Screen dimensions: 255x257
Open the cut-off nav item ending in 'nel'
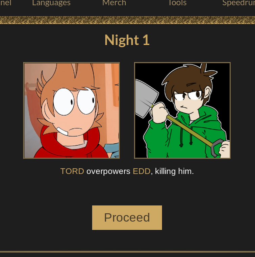click(5, 3)
